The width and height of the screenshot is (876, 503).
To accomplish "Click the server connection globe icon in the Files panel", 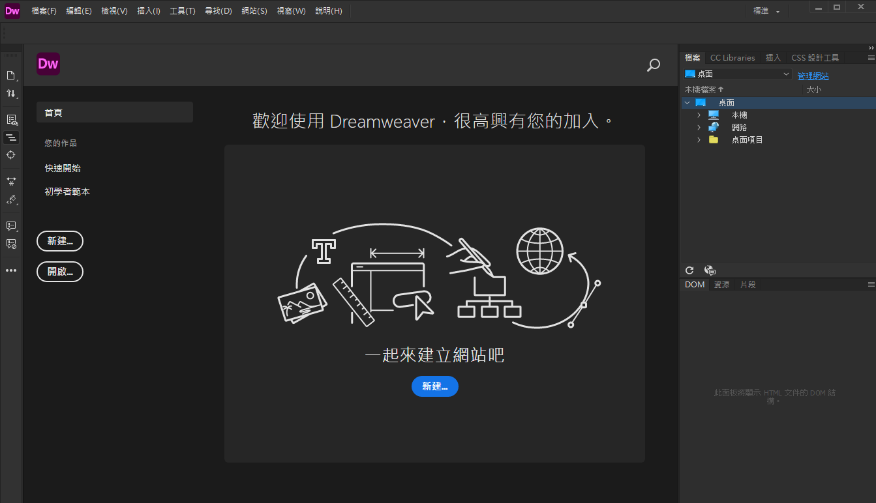I will (x=710, y=270).
